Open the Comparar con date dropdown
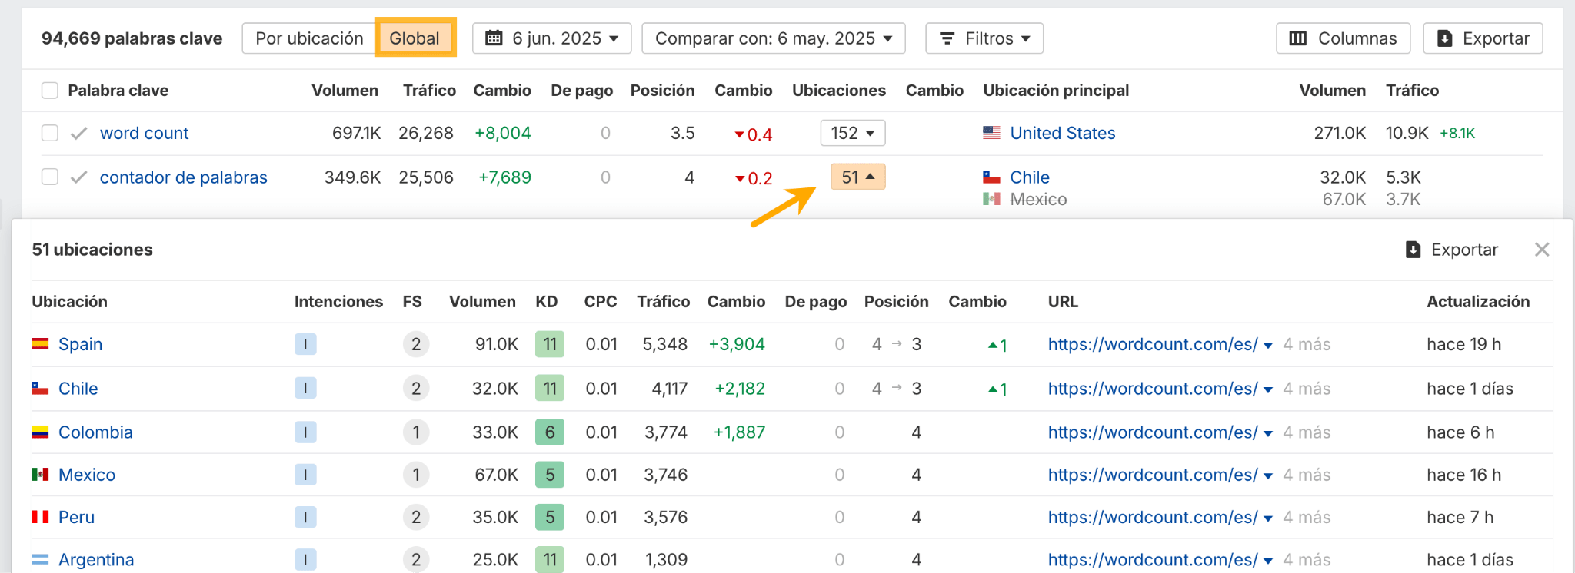The height and width of the screenshot is (573, 1575). [773, 38]
